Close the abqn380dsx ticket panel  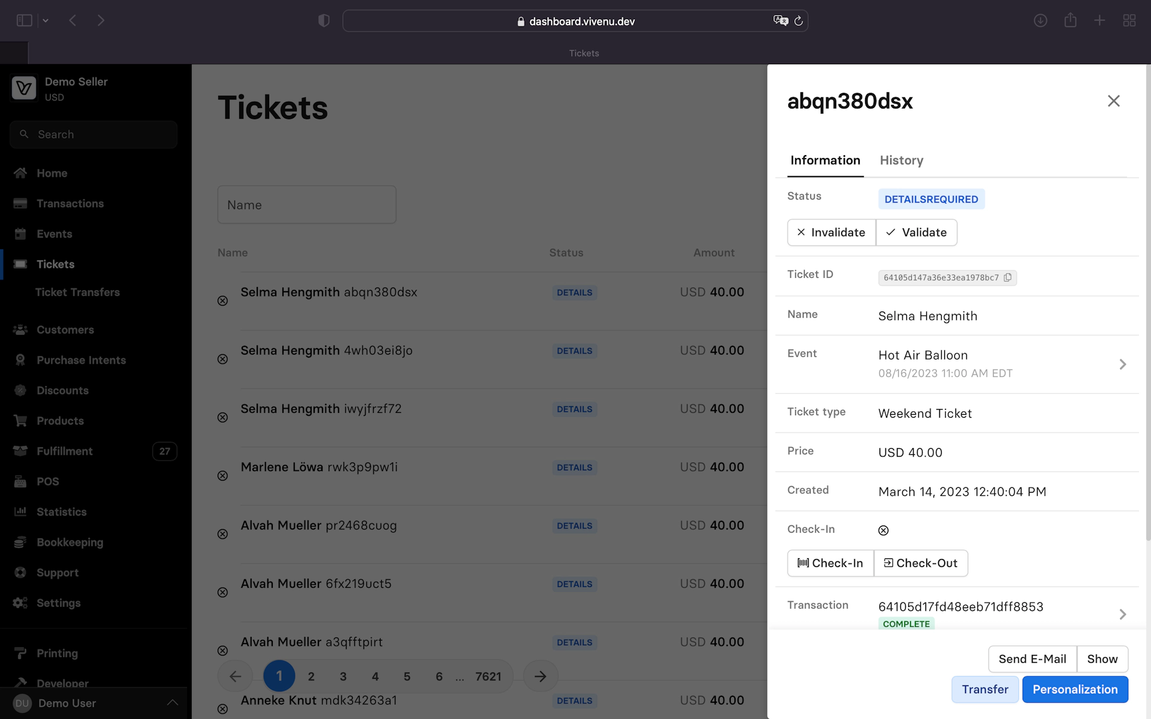click(x=1113, y=101)
